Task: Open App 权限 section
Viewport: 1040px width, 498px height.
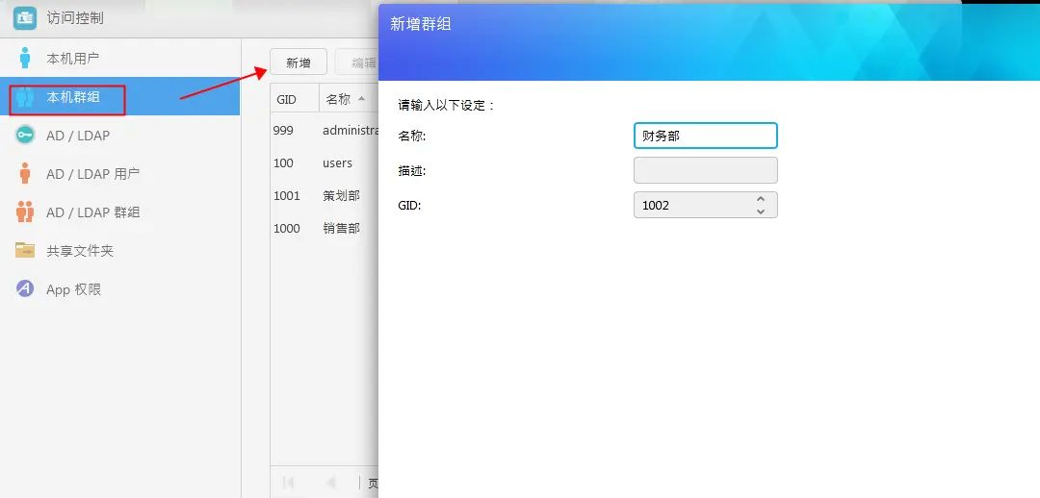Action: pyautogui.click(x=120, y=288)
